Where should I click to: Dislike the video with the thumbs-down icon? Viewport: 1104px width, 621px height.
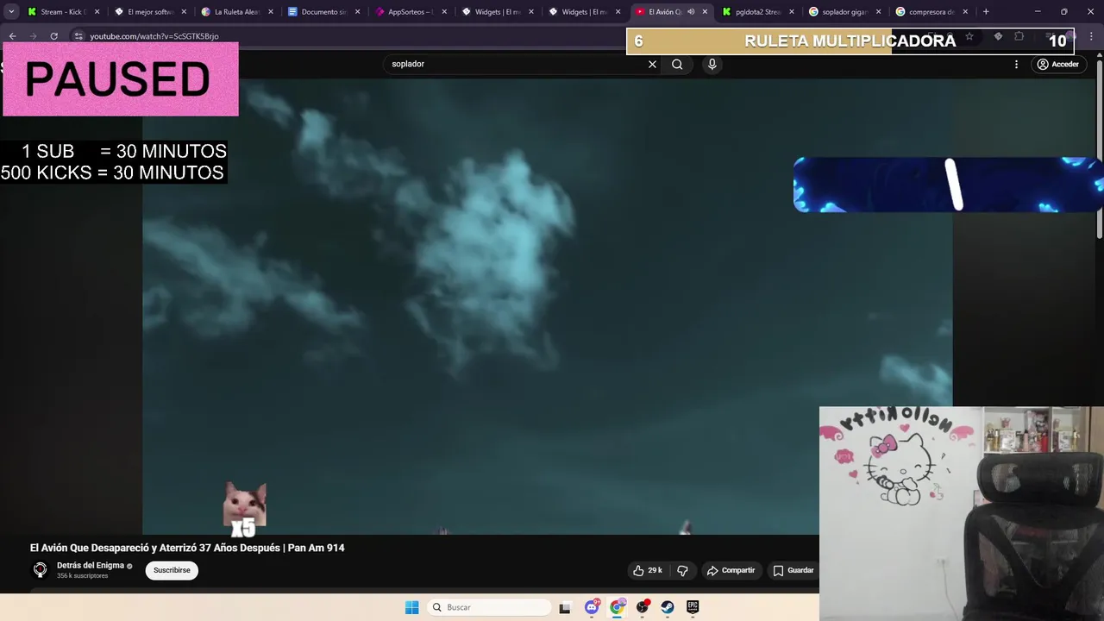683,570
